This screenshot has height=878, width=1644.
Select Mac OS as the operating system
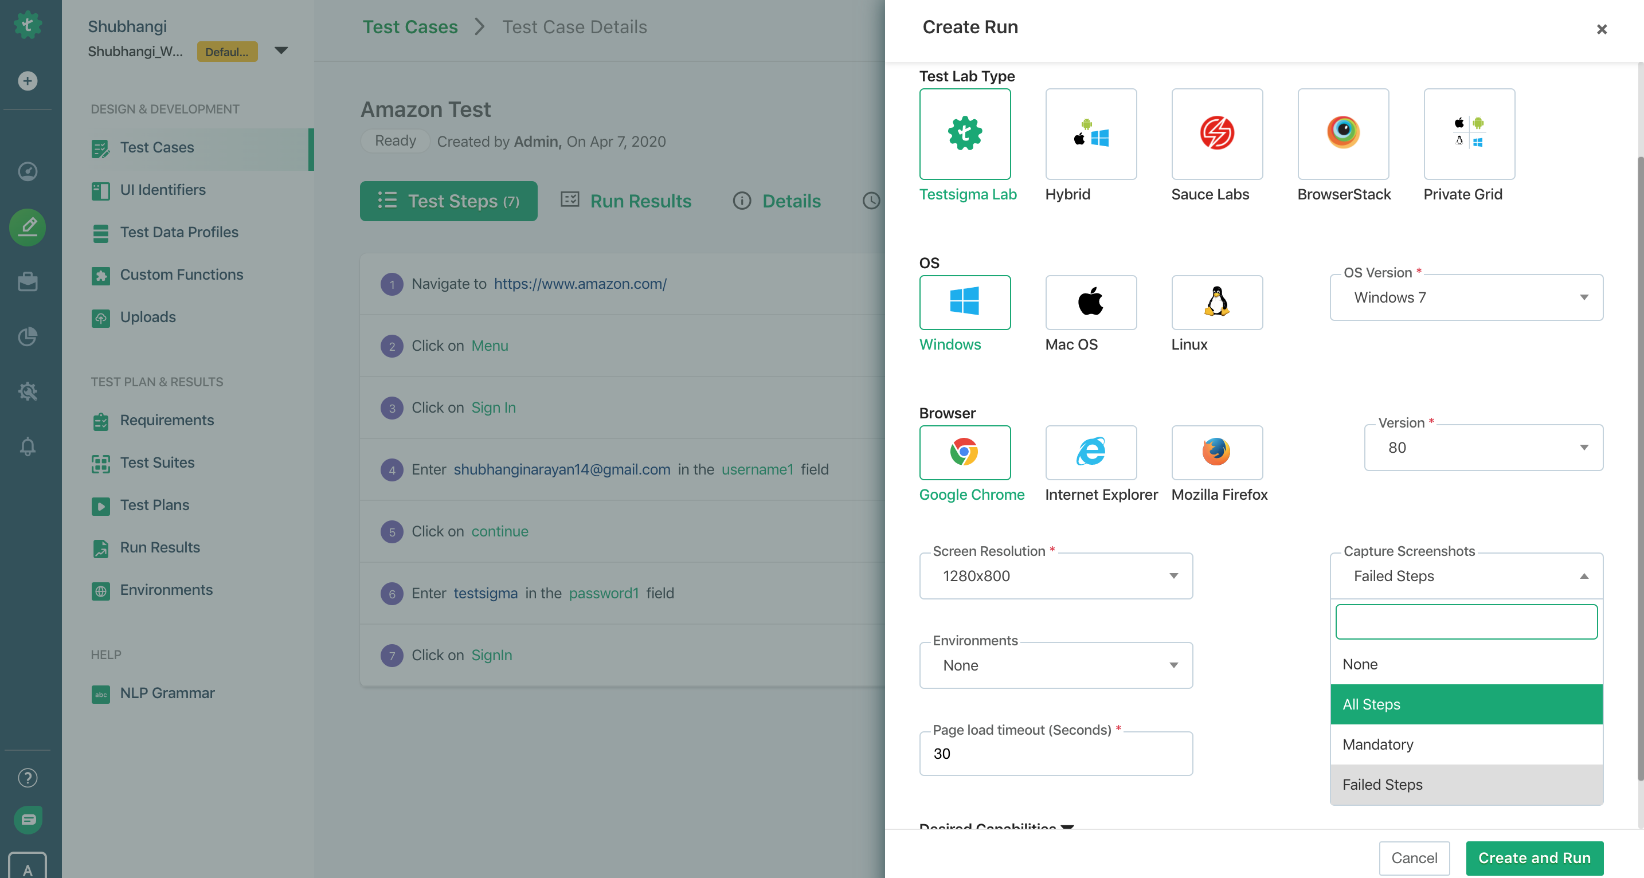coord(1090,303)
